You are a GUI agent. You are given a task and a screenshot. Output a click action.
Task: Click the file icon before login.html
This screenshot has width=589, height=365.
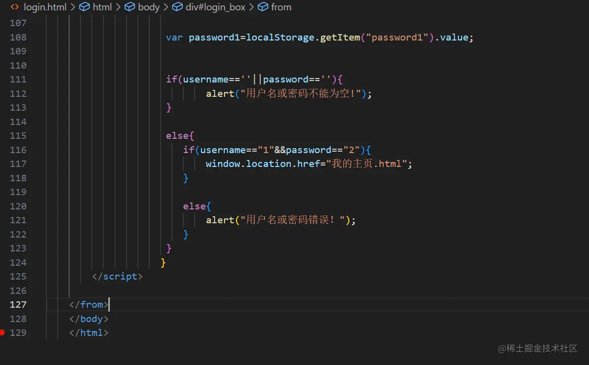point(15,7)
